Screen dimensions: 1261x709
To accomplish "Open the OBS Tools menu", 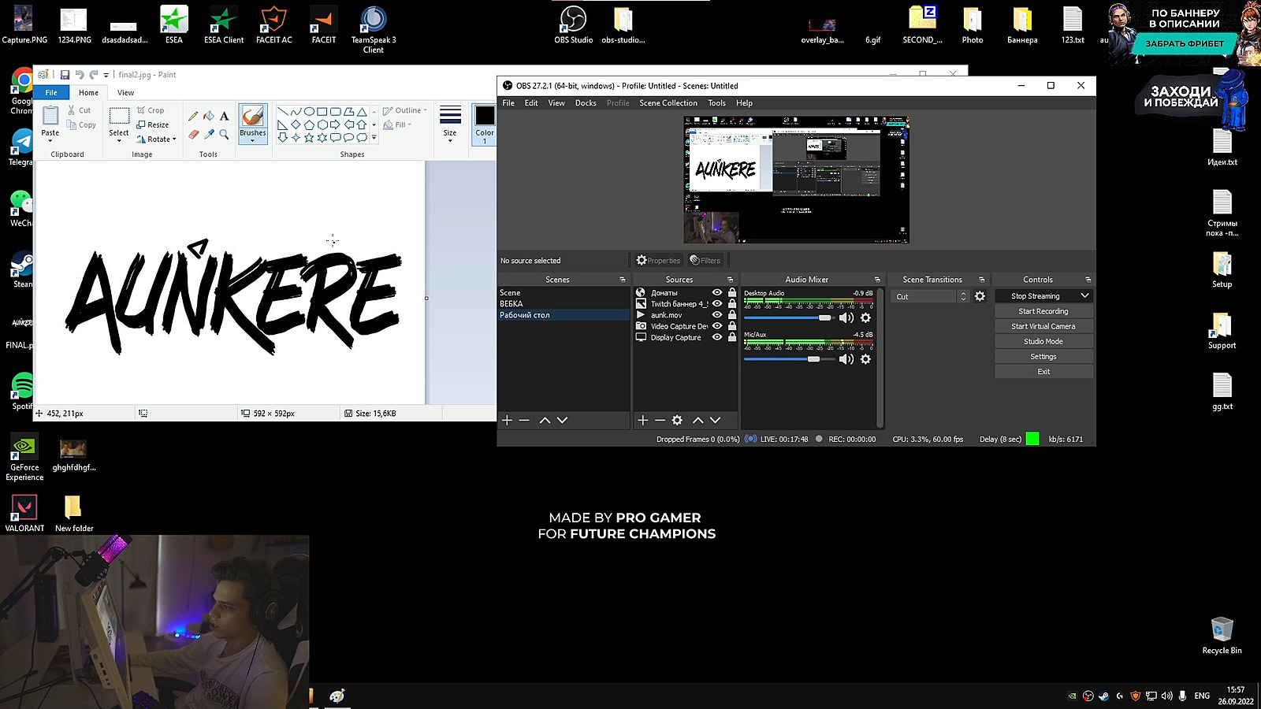I will tap(716, 103).
